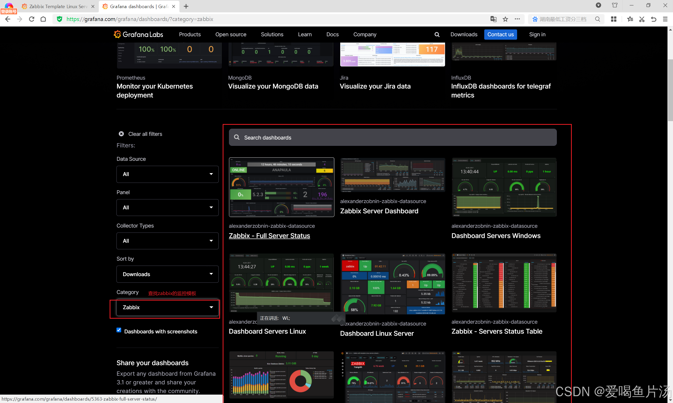The width and height of the screenshot is (673, 403).
Task: Open the Jira dashboard thumbnail
Action: tap(392, 54)
